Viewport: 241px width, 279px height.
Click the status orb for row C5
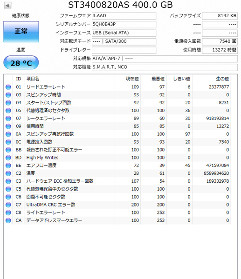(8, 189)
